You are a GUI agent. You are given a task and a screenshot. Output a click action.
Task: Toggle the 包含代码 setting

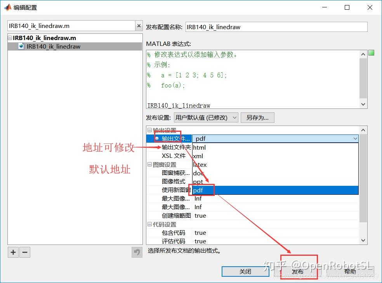pyautogui.click(x=201, y=232)
